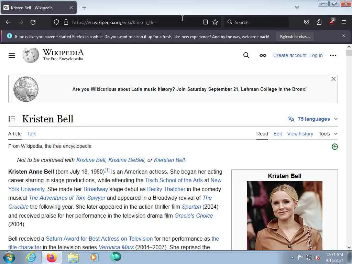Open the Firefox application hamburger menu
The height and width of the screenshot is (264, 352).
coord(344,22)
